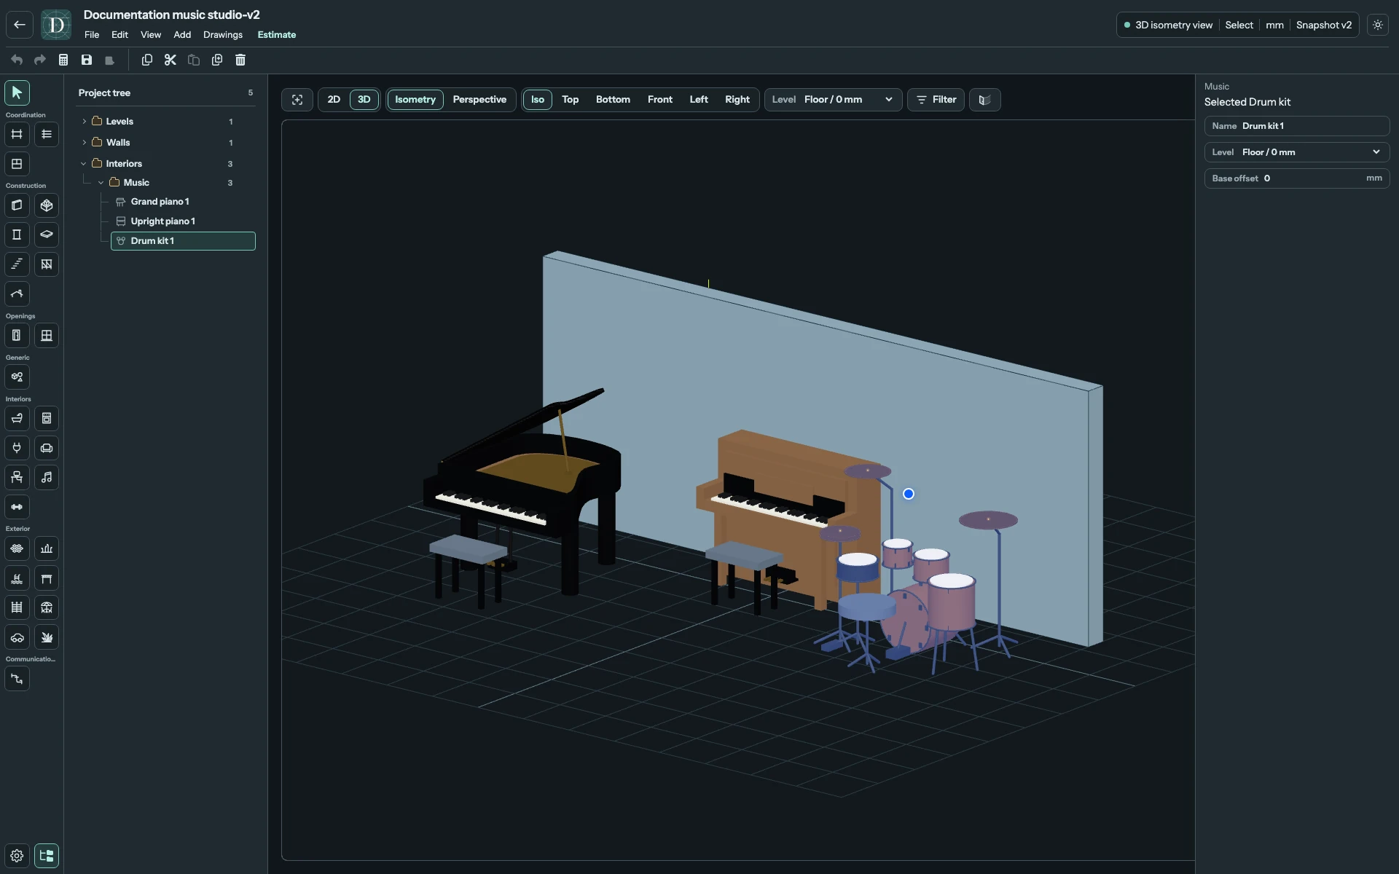Image resolution: width=1399 pixels, height=874 pixels.
Task: Select the slab construction tool
Action: click(47, 235)
